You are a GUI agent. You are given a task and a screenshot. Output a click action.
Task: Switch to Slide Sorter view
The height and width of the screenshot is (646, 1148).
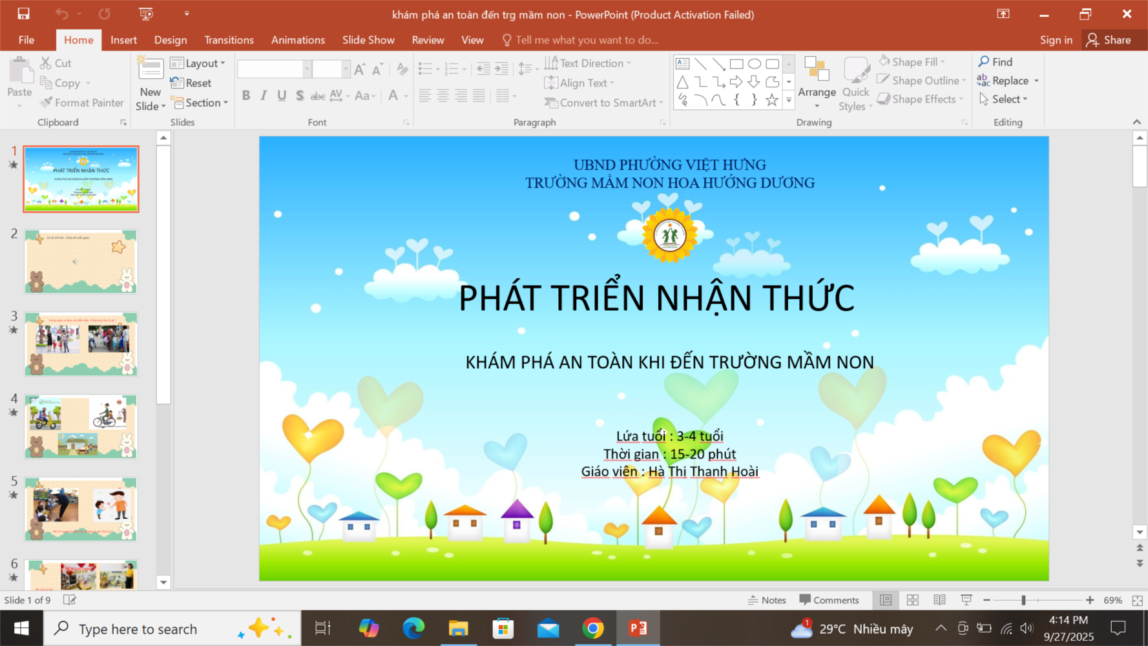913,600
